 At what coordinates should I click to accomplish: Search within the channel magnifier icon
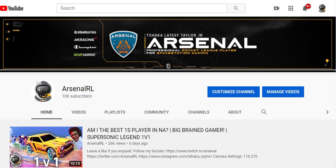264,112
